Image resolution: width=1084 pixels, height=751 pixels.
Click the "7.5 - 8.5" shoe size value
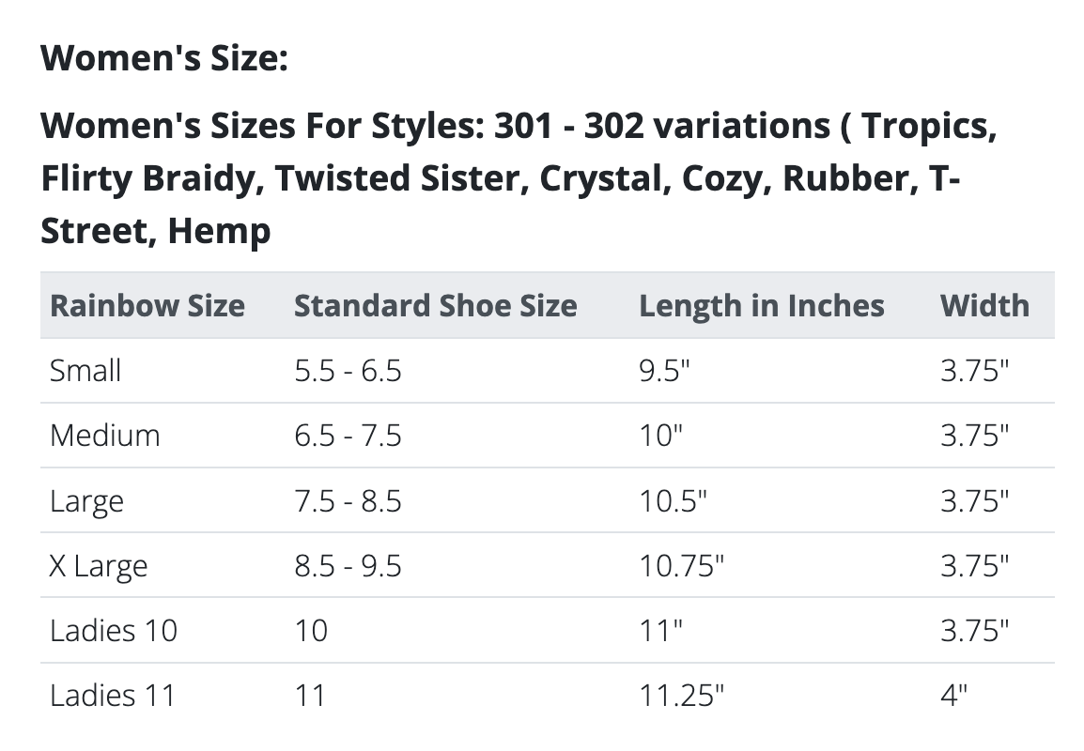(348, 501)
